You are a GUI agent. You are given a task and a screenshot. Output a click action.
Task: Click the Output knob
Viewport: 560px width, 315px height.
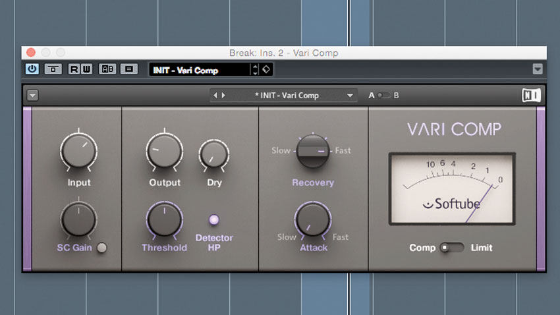pyautogui.click(x=164, y=151)
